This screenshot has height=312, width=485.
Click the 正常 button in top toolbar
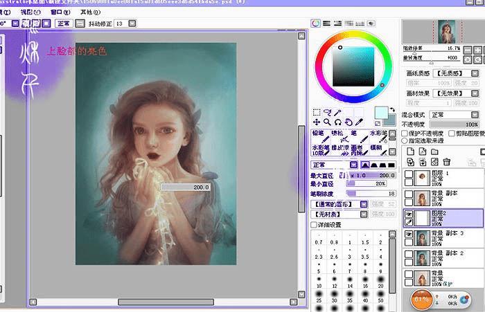64,24
